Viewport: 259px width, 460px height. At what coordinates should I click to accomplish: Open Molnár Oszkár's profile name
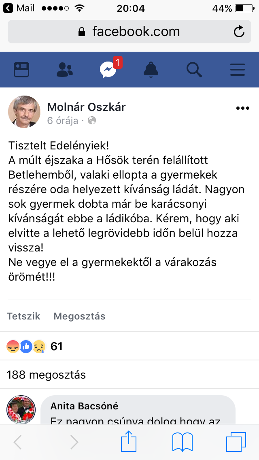point(86,107)
